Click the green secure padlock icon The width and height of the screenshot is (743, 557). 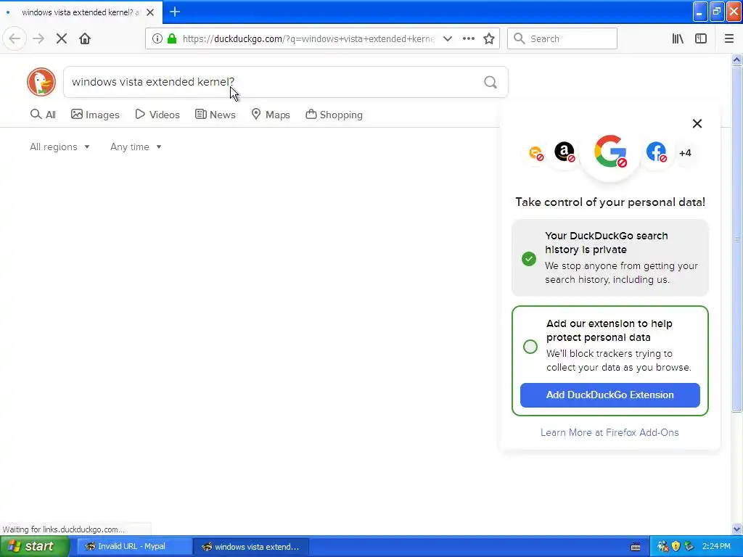point(172,38)
